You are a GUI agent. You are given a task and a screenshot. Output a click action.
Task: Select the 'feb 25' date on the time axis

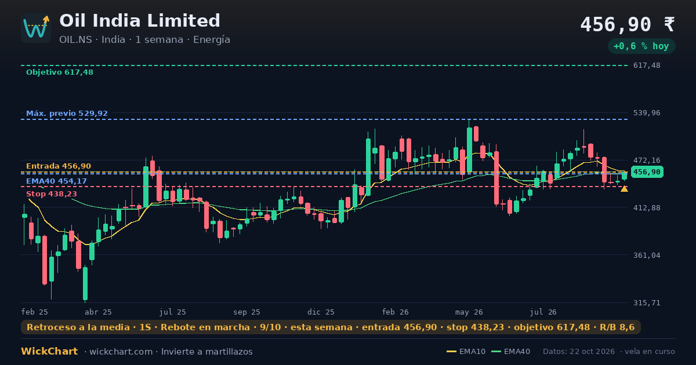(35, 312)
